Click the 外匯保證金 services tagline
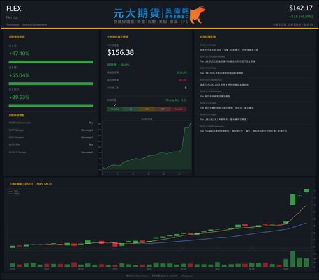 click(x=151, y=22)
